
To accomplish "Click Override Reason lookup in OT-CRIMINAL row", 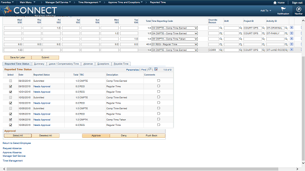I will click(221, 28).
